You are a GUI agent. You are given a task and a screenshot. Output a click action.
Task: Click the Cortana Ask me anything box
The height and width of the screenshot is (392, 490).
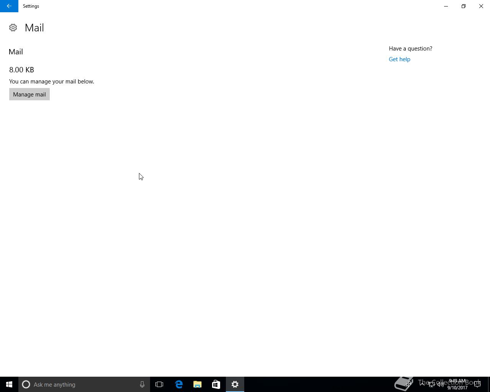pos(84,384)
